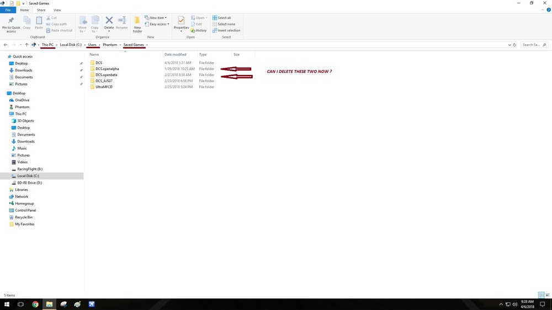
Task: Click the History ribbon button
Action: (199, 30)
